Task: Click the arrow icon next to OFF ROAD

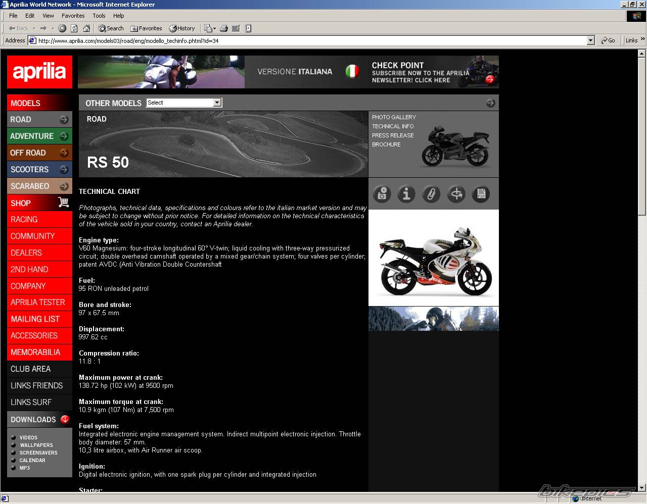Action: [64, 153]
